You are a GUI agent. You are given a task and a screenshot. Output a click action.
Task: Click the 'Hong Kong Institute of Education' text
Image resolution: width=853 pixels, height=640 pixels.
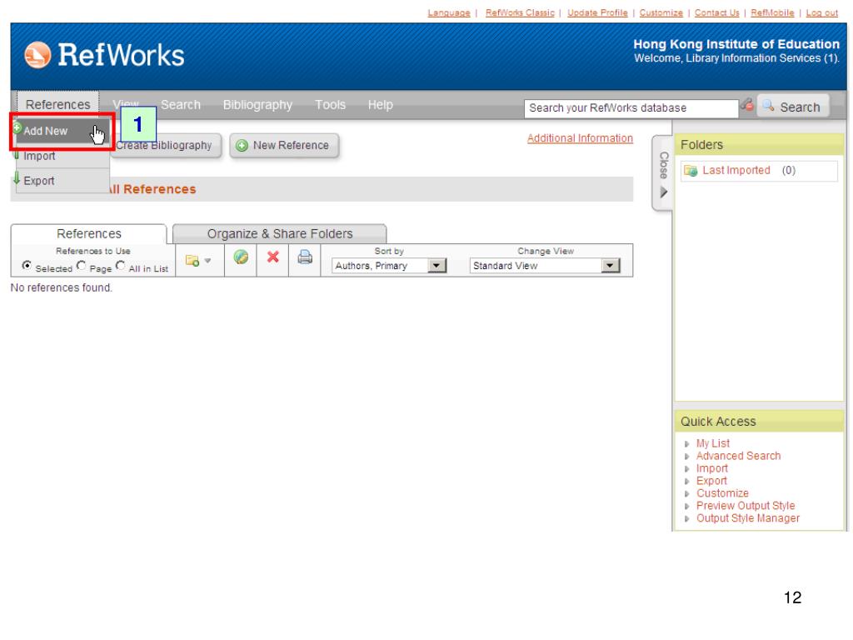(x=736, y=44)
